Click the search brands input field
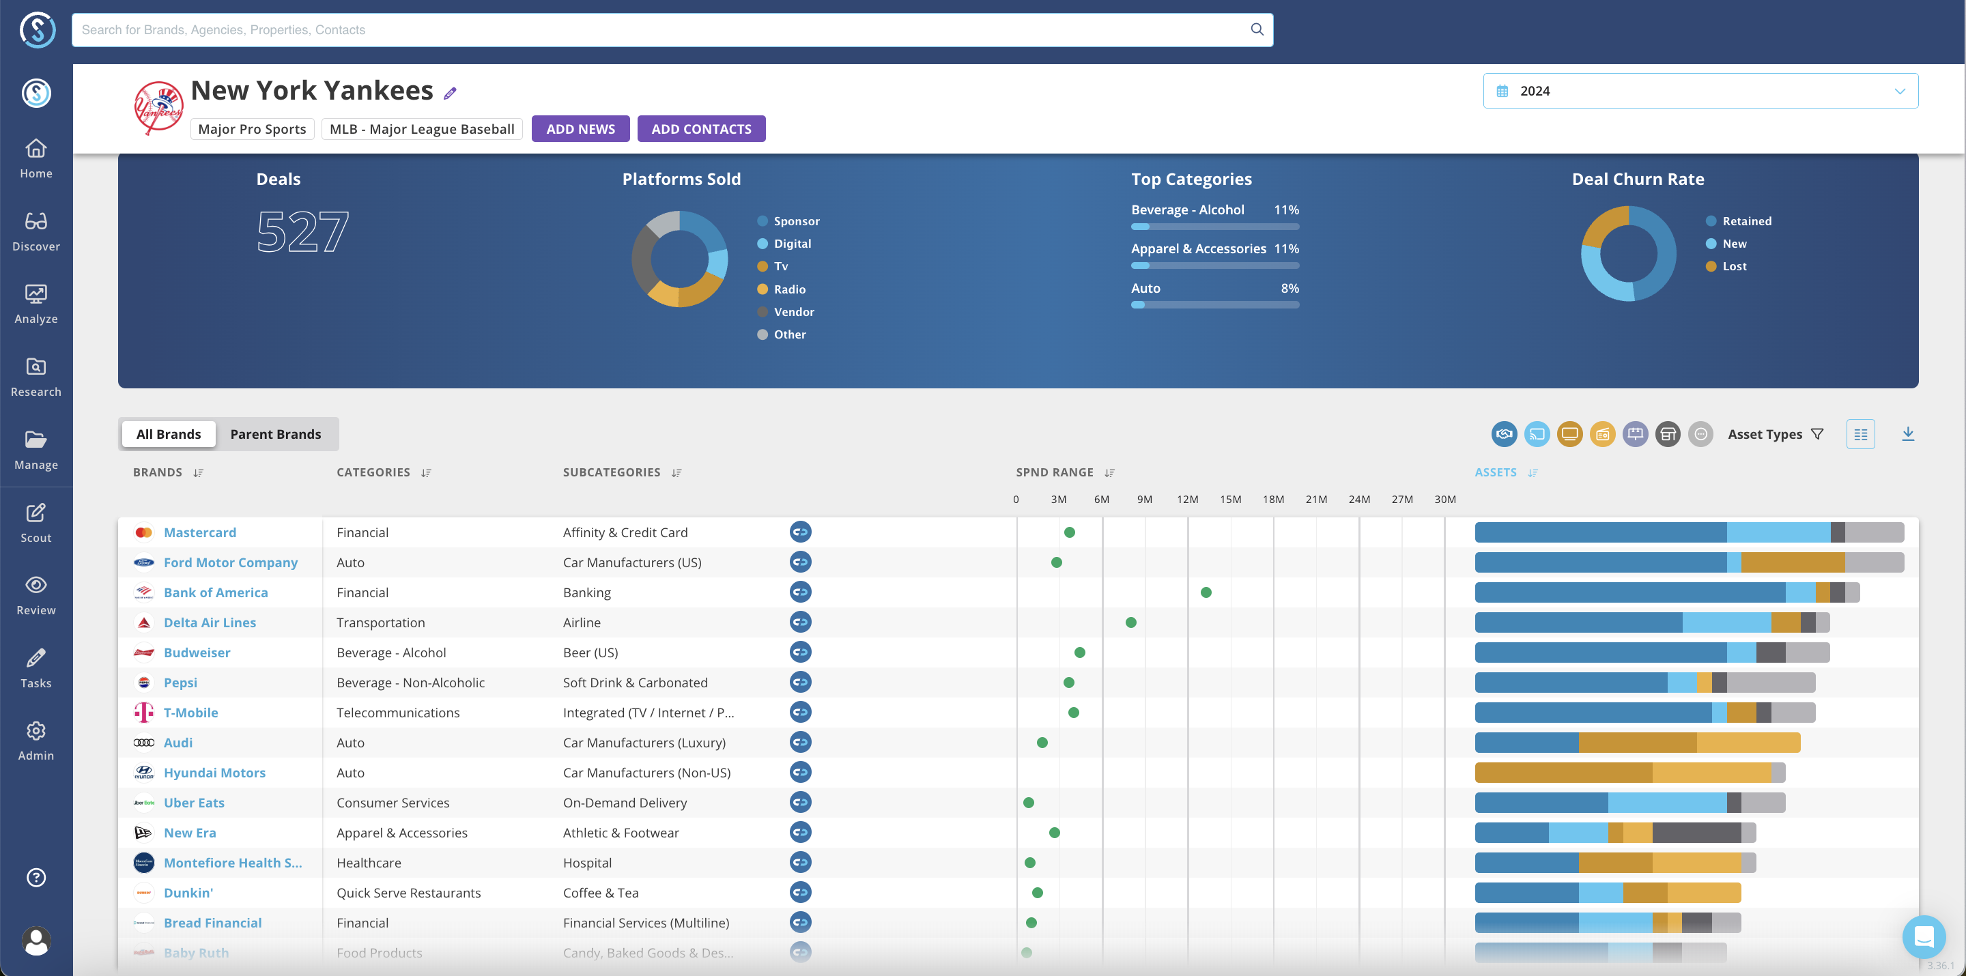 [x=672, y=30]
